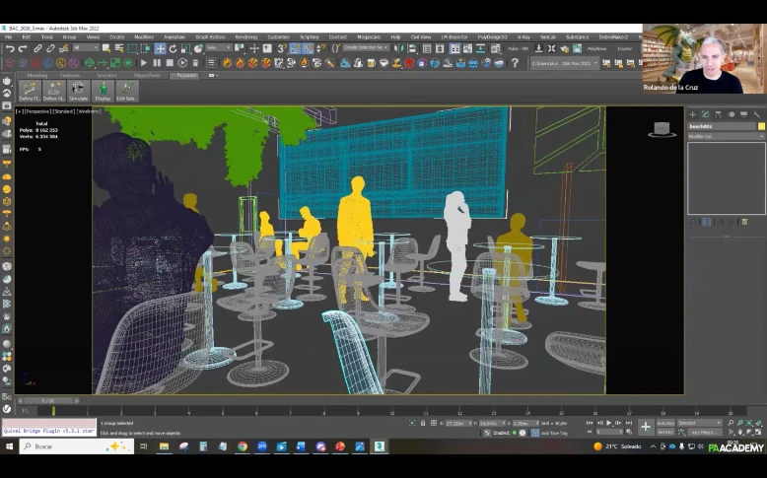Click the Set Key button
The height and width of the screenshot is (478, 767).
(x=665, y=432)
